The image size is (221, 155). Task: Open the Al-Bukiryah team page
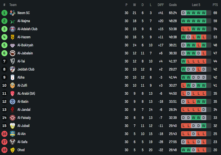(x=25, y=45)
